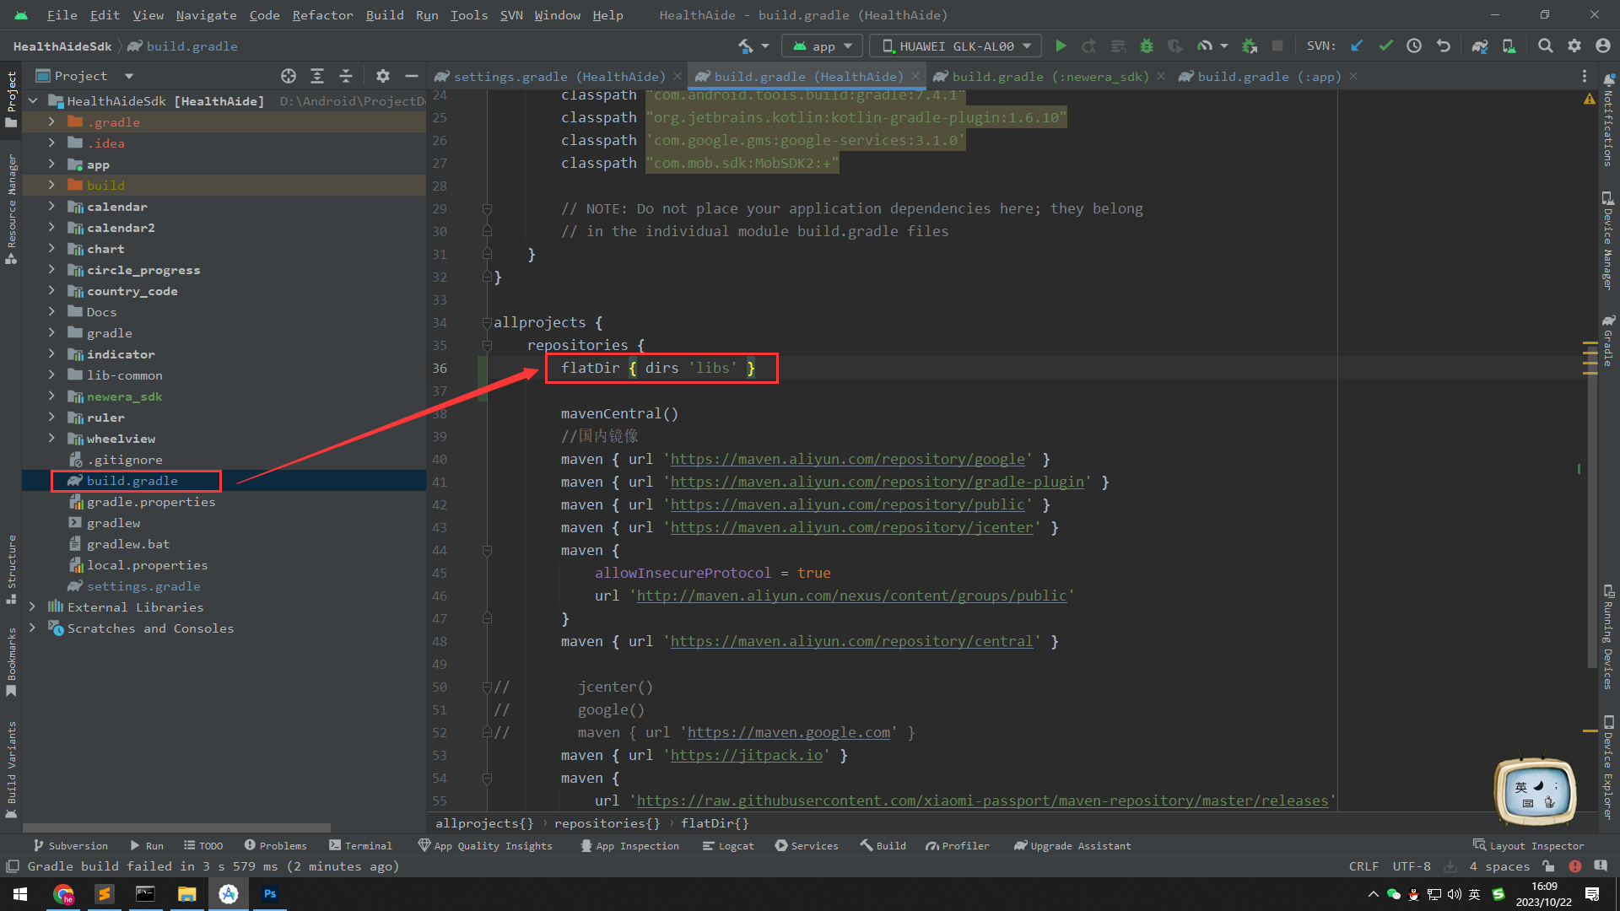This screenshot has height=911, width=1620.
Task: Expand the app module folder
Action: coord(51,164)
